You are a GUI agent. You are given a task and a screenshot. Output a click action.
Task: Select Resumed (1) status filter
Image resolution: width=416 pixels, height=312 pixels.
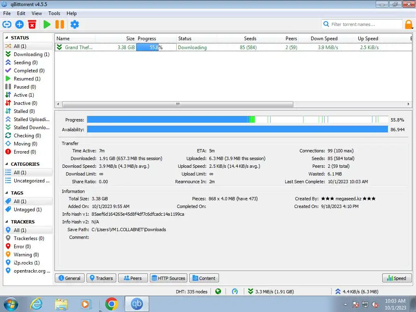click(28, 78)
